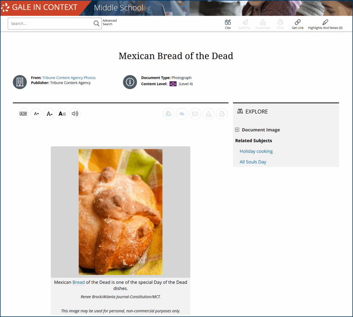Click the Tribune Content Agency Photos link

[69, 78]
